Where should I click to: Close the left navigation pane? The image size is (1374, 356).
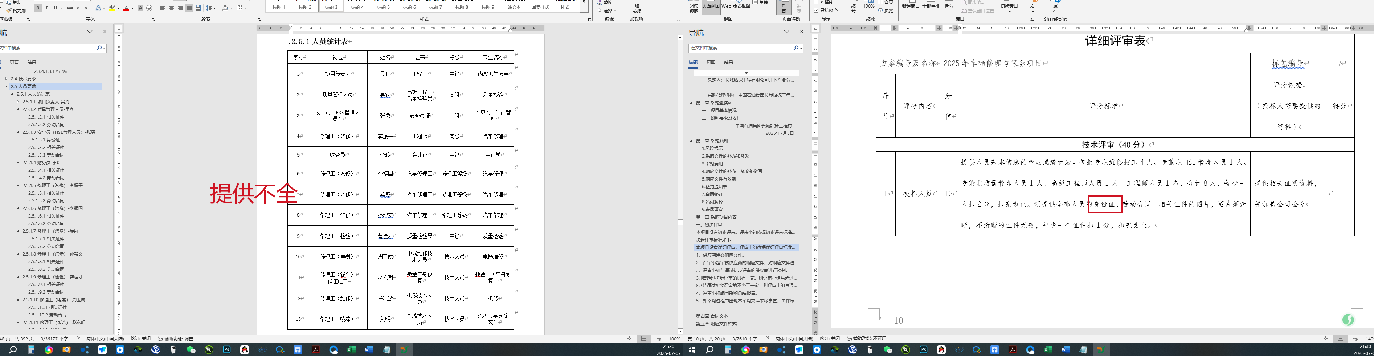point(105,32)
